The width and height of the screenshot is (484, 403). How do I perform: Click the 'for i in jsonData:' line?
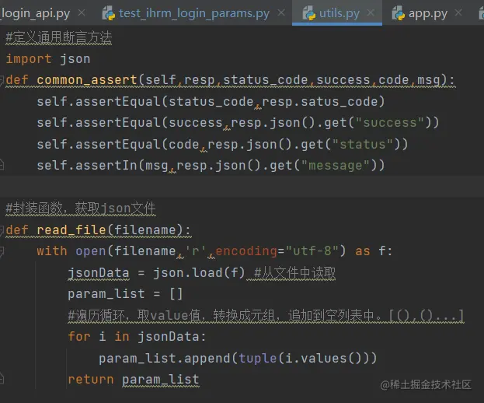pos(137,337)
